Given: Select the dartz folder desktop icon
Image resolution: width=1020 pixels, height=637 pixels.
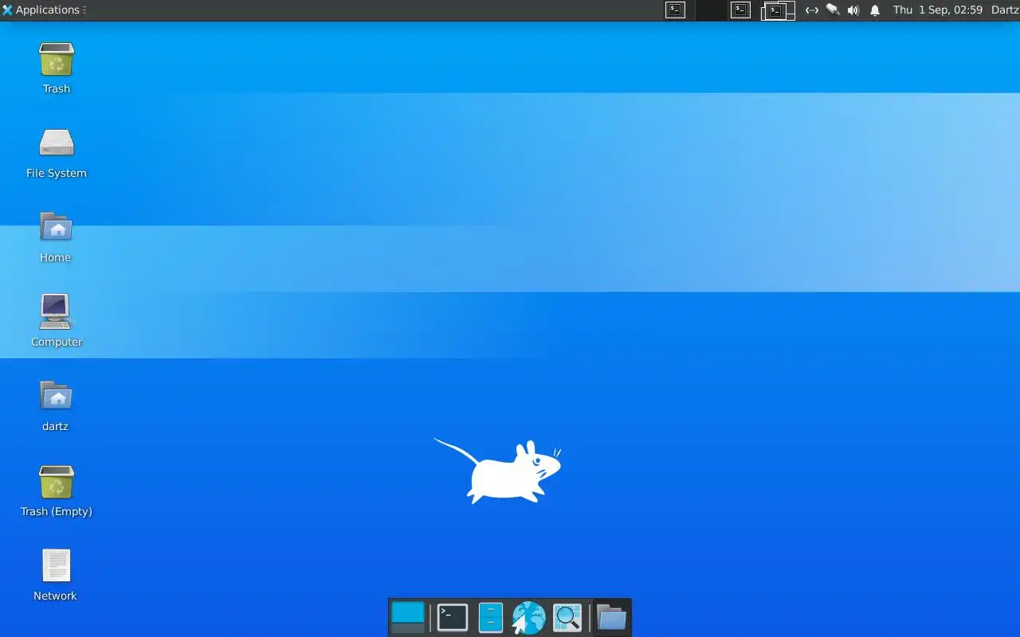Looking at the screenshot, I should pos(56,397).
